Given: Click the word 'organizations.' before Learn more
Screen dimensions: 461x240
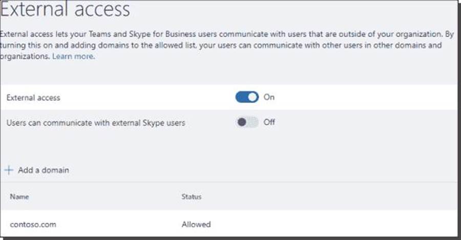Looking at the screenshot, I should pyautogui.click(x=25, y=57).
